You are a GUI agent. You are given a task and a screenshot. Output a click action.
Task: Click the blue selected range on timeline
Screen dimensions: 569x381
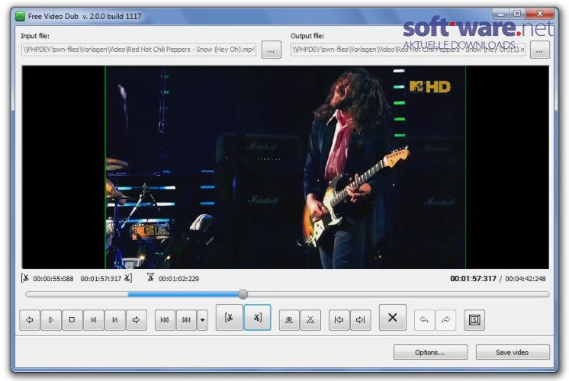coord(183,294)
